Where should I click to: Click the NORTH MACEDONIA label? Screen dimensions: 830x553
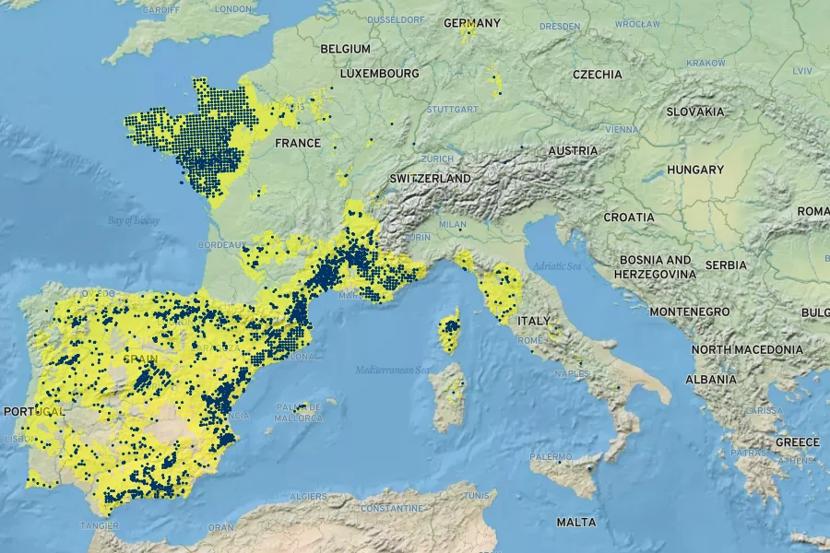click(x=747, y=349)
